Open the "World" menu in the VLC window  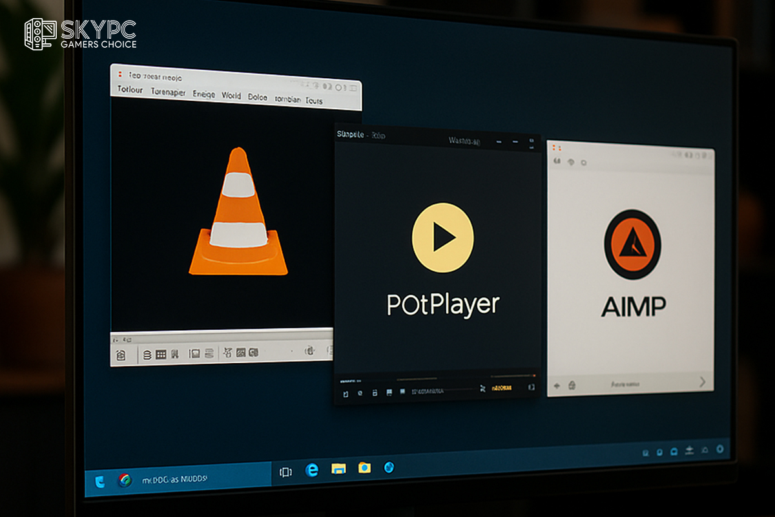pos(231,96)
